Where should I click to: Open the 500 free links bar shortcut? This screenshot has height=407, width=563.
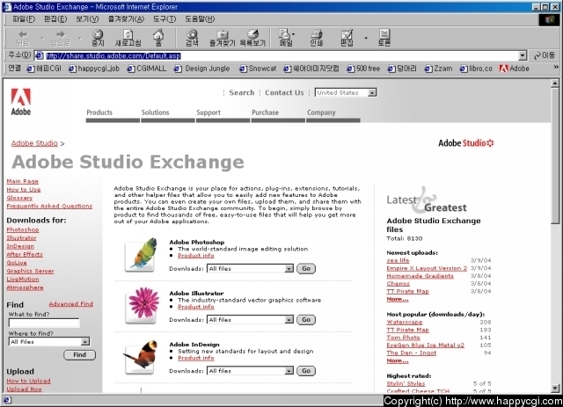click(x=363, y=69)
